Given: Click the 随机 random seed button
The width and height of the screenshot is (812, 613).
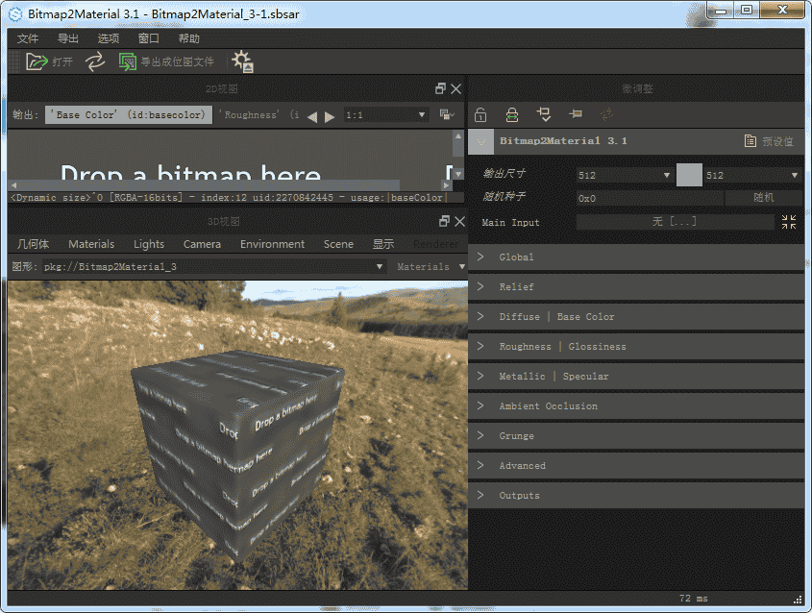Looking at the screenshot, I should click(x=763, y=198).
